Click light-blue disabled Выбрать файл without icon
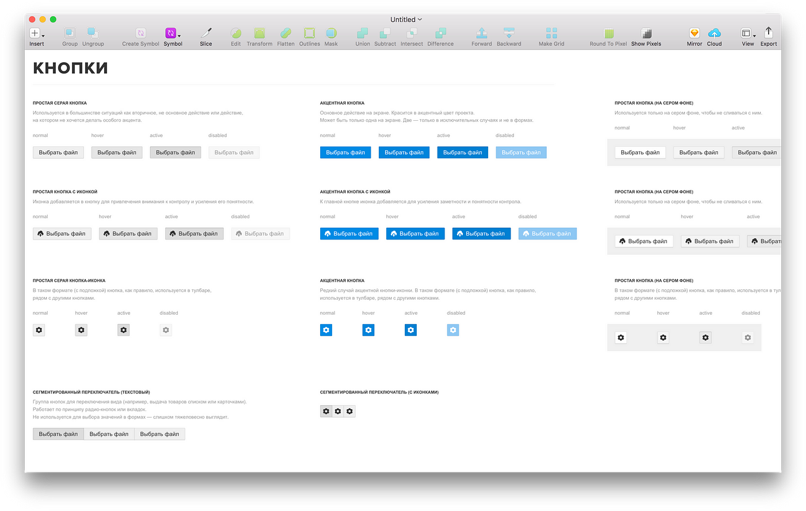Image resolution: width=806 pixels, height=511 pixels. pyautogui.click(x=521, y=152)
